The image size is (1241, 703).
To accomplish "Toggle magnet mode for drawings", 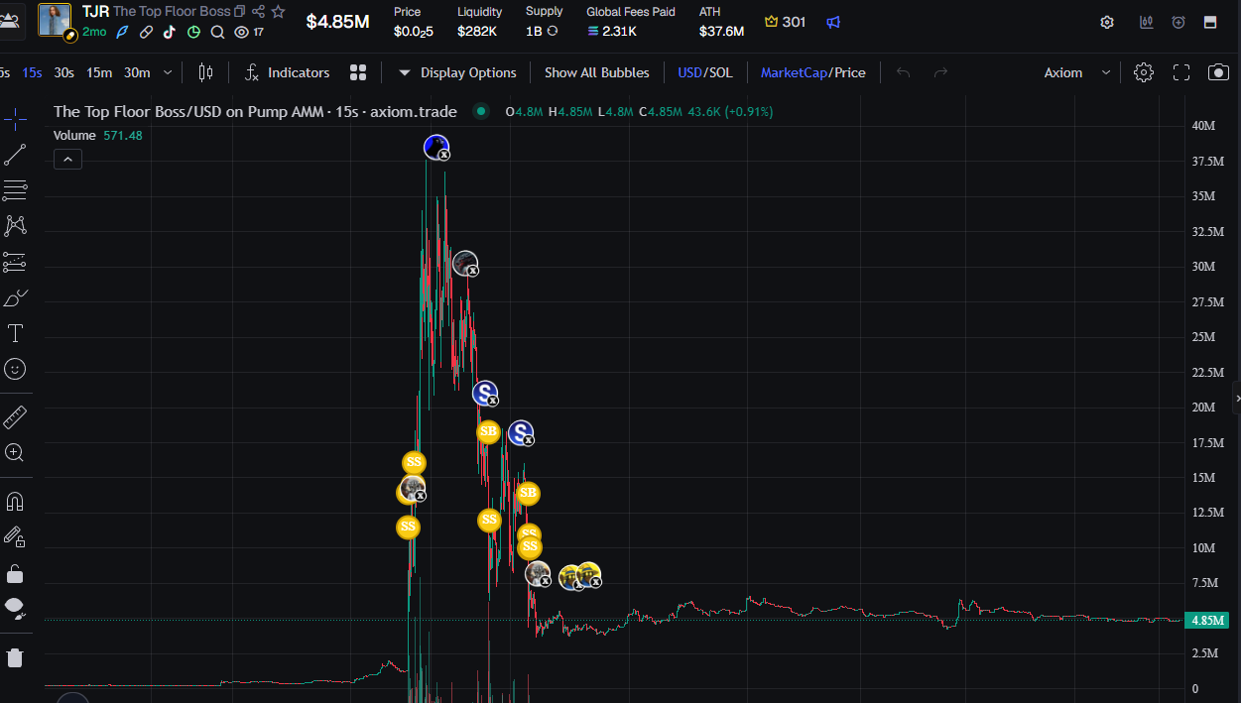I will [15, 501].
